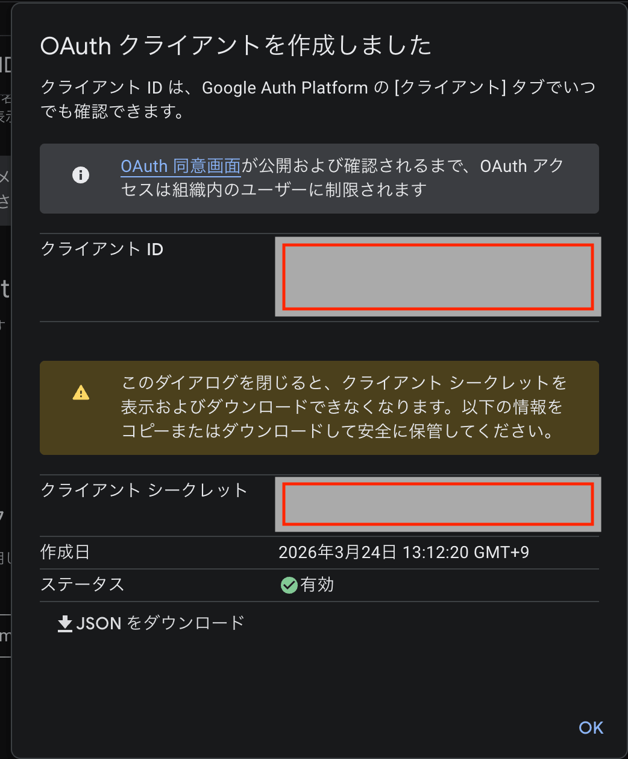The height and width of the screenshot is (759, 628).
Task: Click the dialog title "OAuth クライアントを作成しました"
Action: (x=236, y=46)
